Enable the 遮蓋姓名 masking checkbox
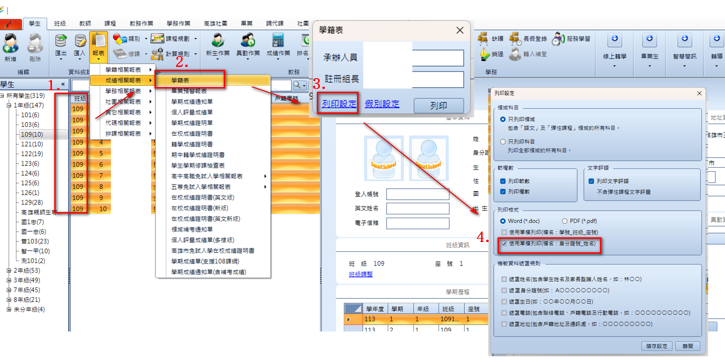The width and height of the screenshot is (725, 360). (504, 279)
